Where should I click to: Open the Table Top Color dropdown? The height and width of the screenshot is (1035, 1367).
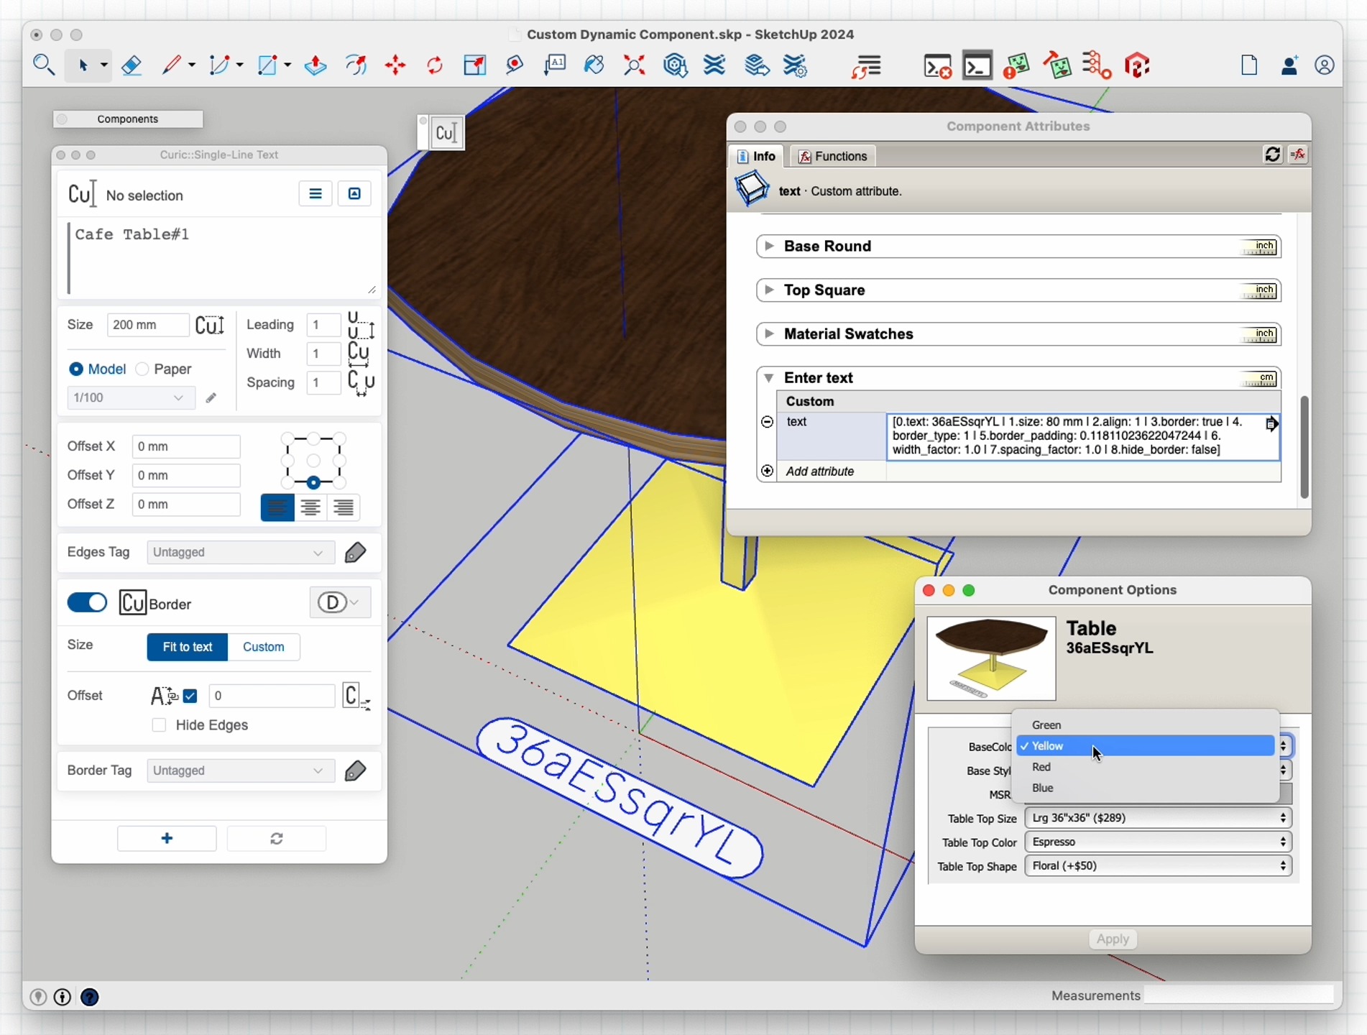1159,842
